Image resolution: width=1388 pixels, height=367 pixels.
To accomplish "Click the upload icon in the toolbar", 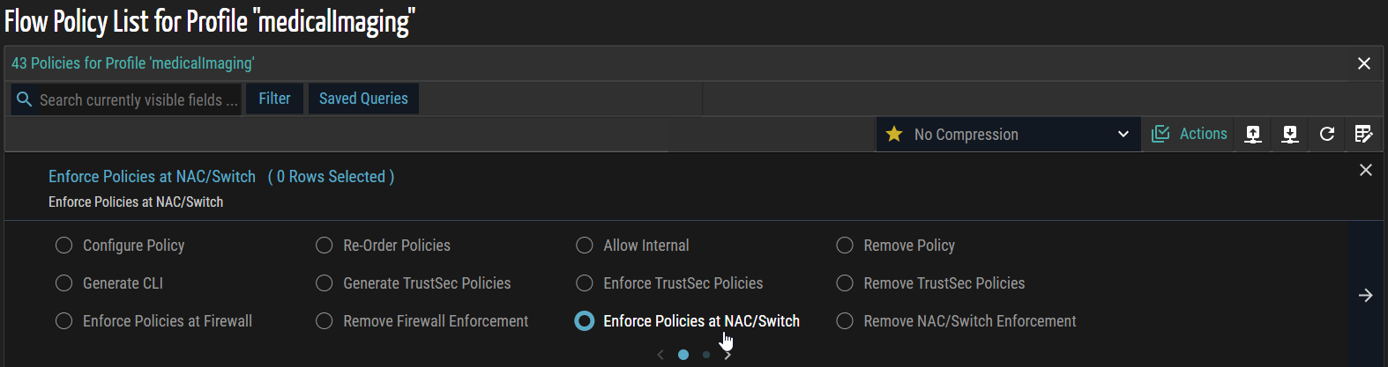I will [x=1252, y=134].
